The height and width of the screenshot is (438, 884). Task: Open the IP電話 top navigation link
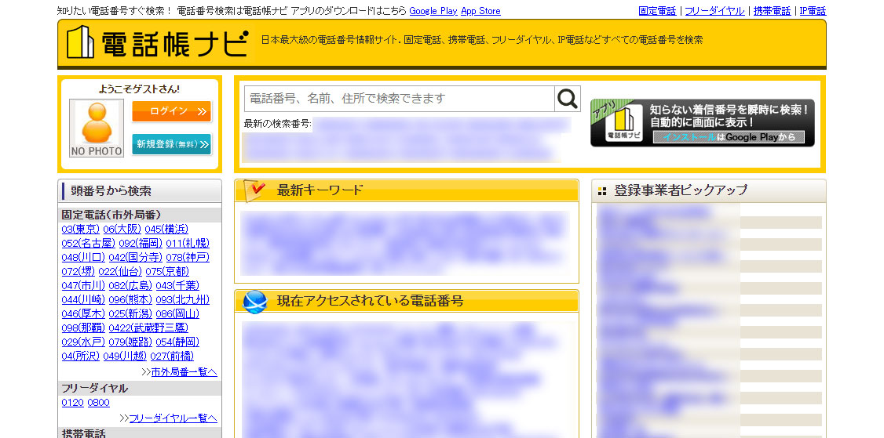coord(813,11)
